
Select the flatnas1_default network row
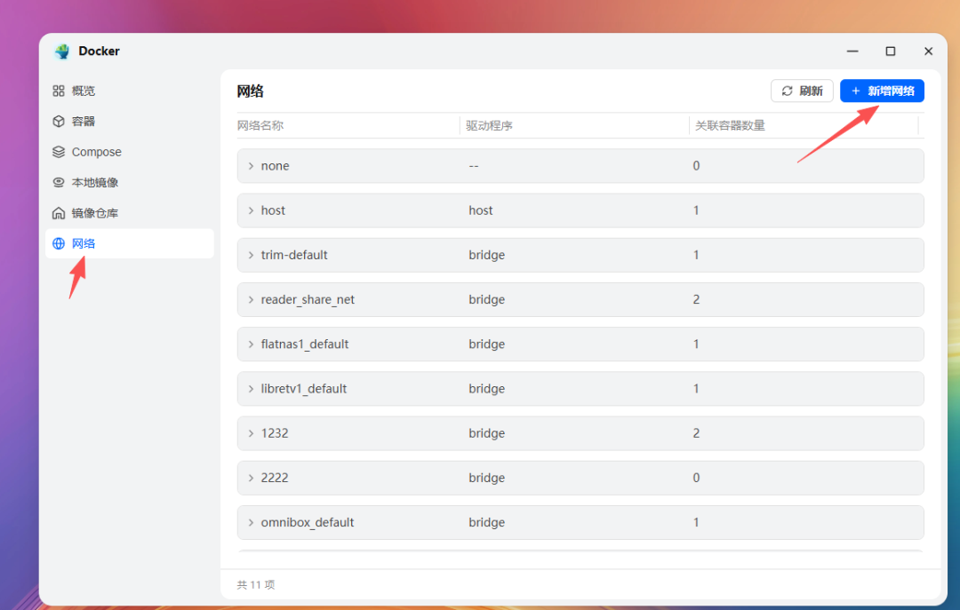[304, 345]
